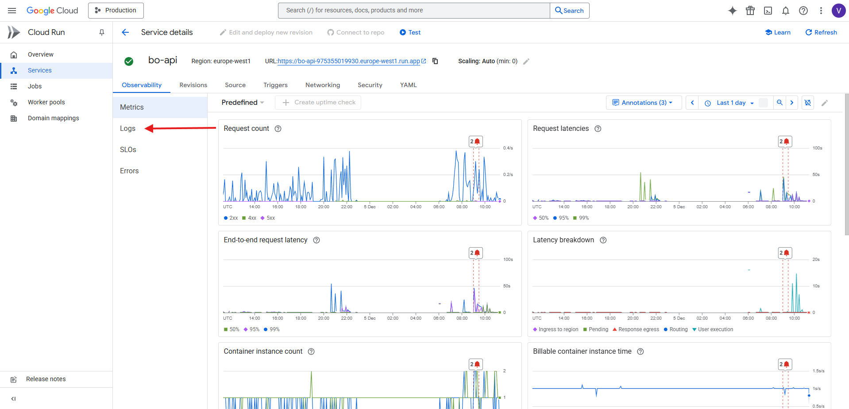
Task: Click the zoom-out magnifier in the chart toolbar
Action: pos(780,102)
